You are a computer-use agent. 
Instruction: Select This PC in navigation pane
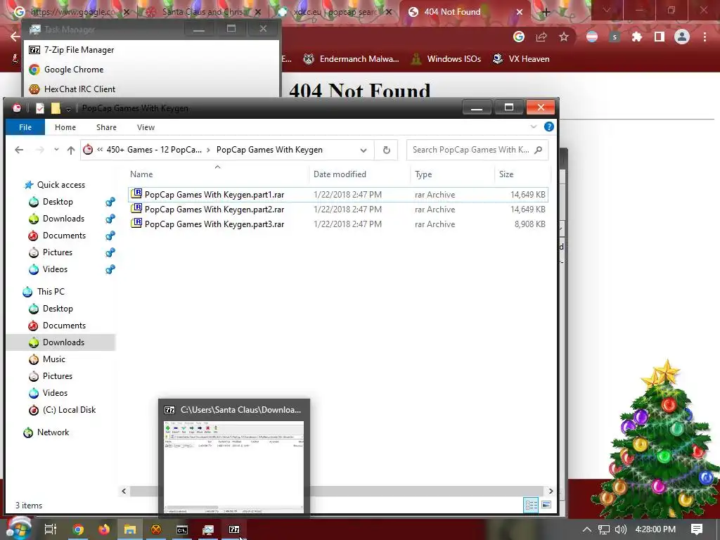point(51,292)
